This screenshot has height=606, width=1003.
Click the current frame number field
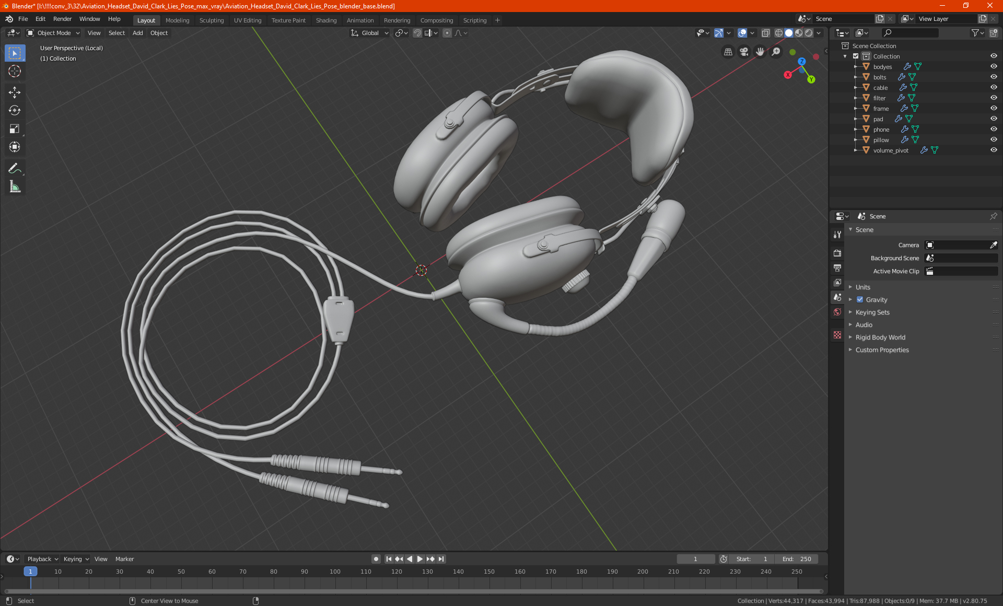(x=695, y=559)
